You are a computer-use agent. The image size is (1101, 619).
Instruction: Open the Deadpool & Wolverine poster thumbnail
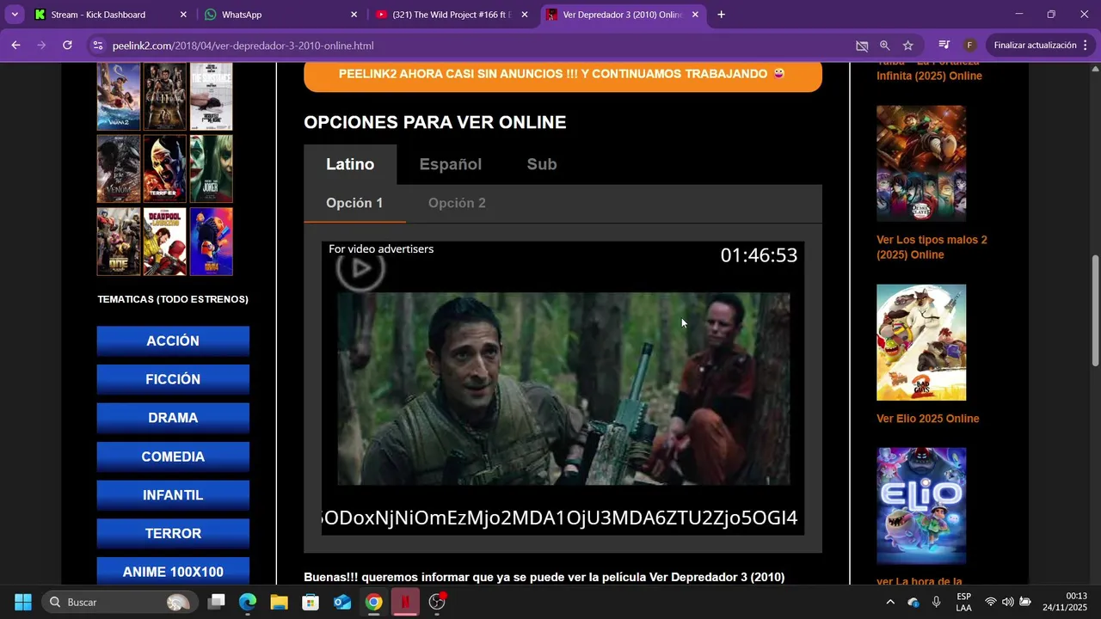(165, 242)
